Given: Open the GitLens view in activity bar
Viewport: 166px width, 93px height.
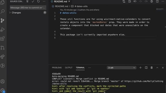Looking at the screenshot, I should point(2,66).
